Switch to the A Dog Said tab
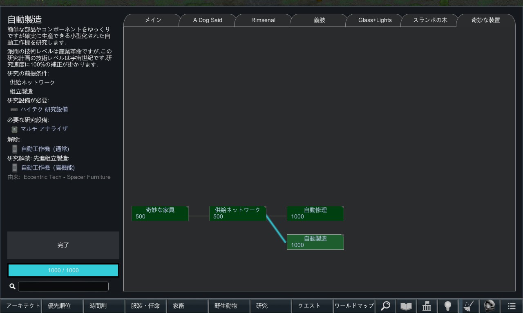 208,20
